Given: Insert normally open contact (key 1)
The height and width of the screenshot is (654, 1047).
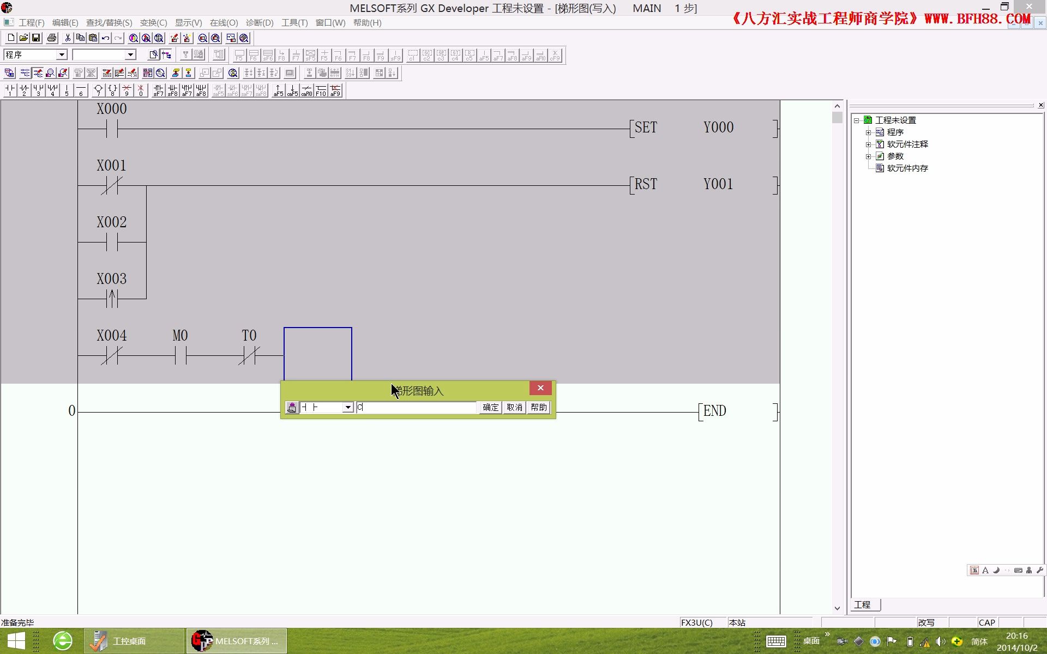Looking at the screenshot, I should [x=10, y=90].
